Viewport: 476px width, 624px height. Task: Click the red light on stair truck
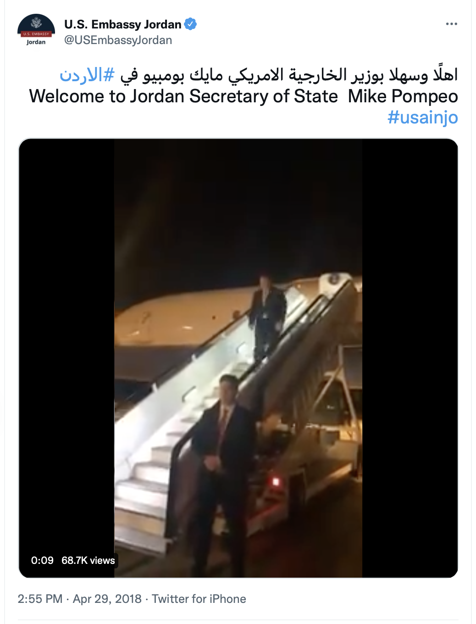pyautogui.click(x=276, y=482)
